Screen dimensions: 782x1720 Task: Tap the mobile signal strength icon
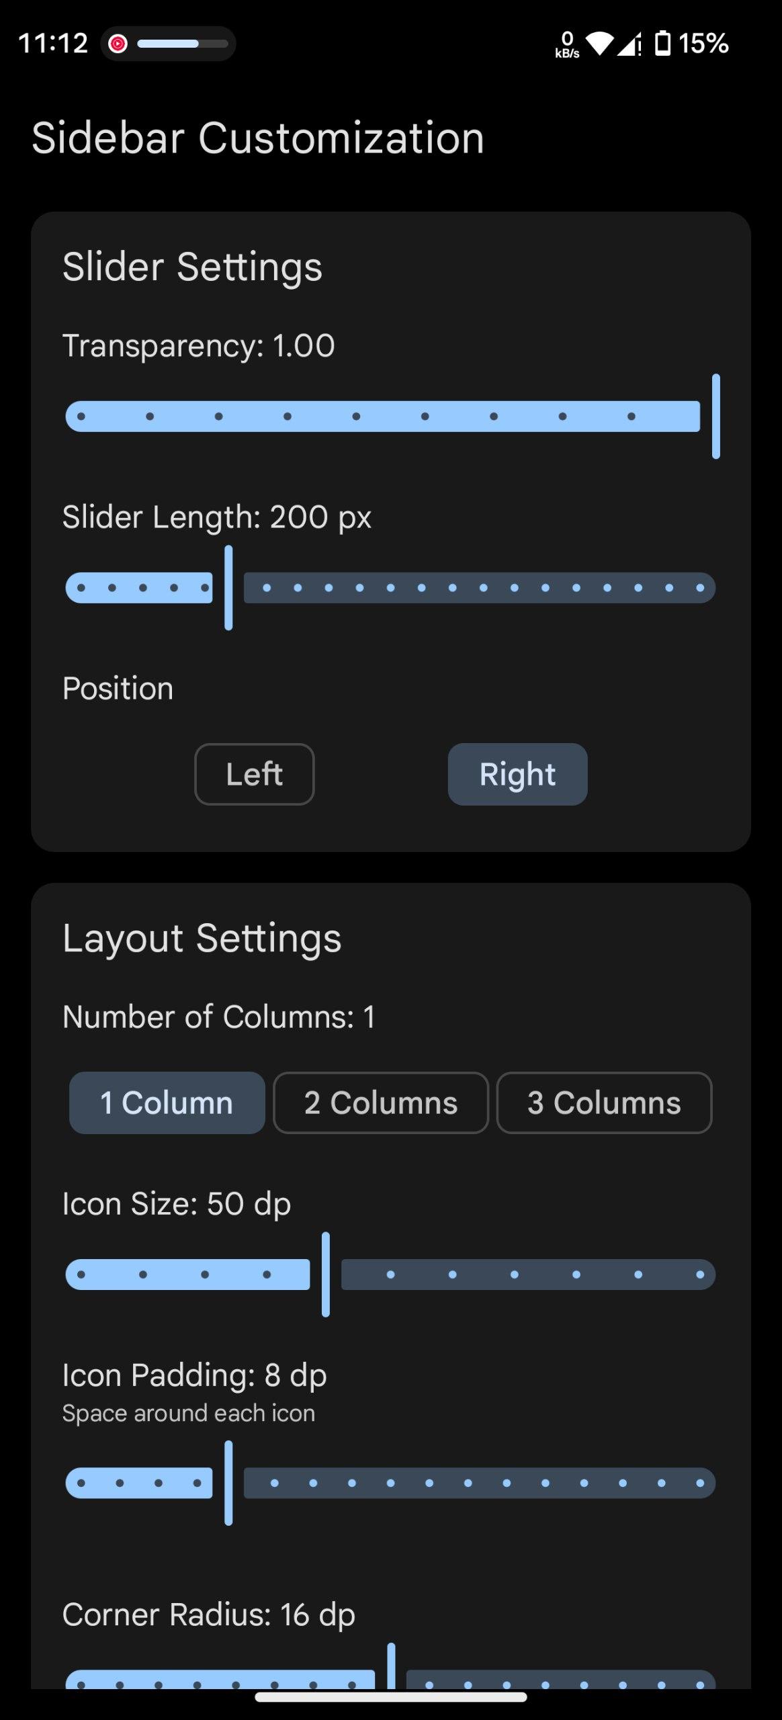click(629, 44)
